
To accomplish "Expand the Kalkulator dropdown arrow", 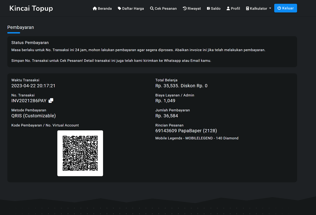I will pyautogui.click(x=270, y=8).
